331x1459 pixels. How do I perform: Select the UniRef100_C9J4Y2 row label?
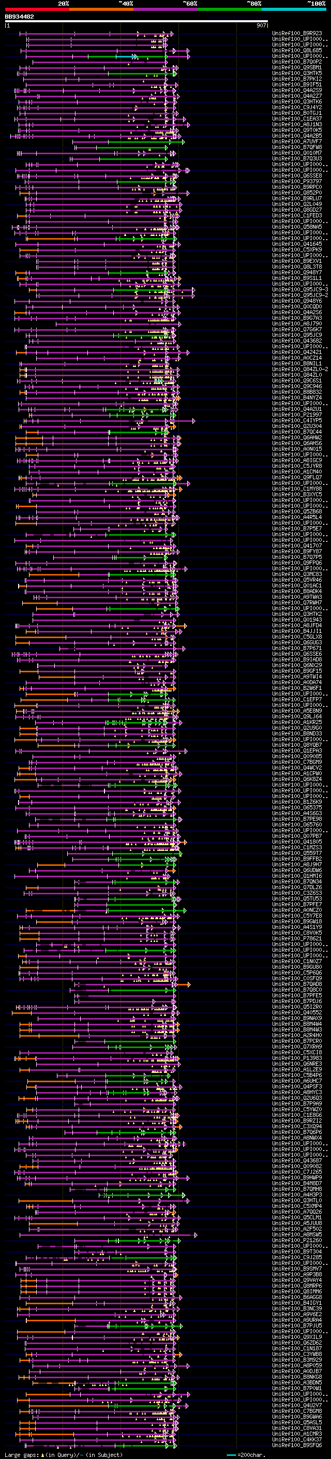[x=297, y=107]
